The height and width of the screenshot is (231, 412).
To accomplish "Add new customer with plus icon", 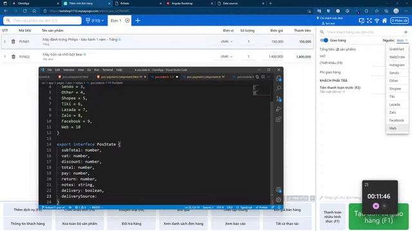I will (406, 32).
